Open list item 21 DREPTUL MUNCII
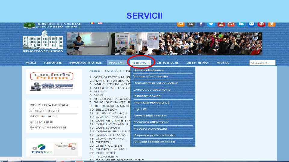 (108, 149)
